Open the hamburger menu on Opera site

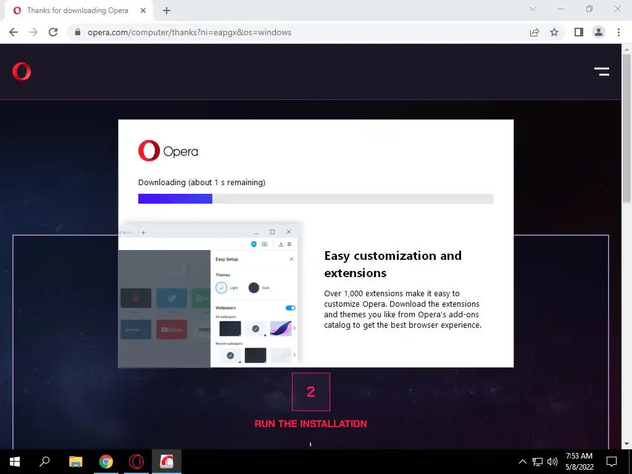click(601, 72)
